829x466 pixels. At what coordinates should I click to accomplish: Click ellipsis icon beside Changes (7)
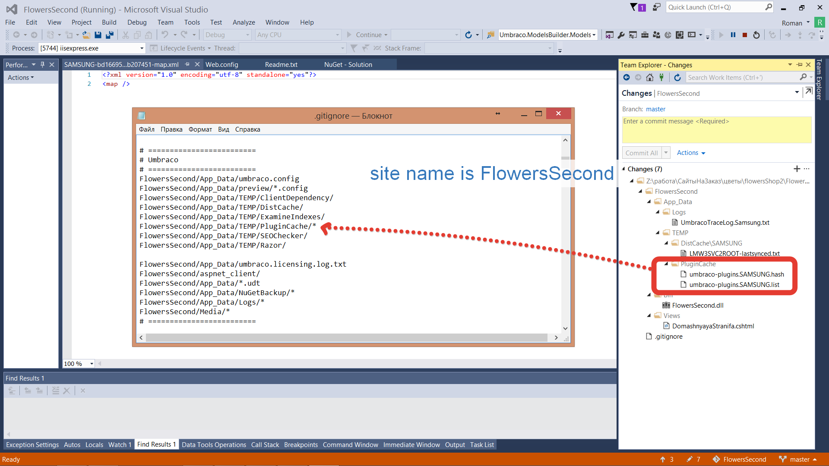tap(807, 169)
